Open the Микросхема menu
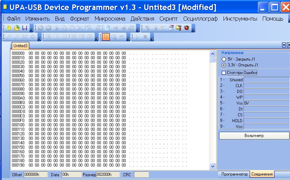The width and height of the screenshot is (290, 180). (110, 19)
